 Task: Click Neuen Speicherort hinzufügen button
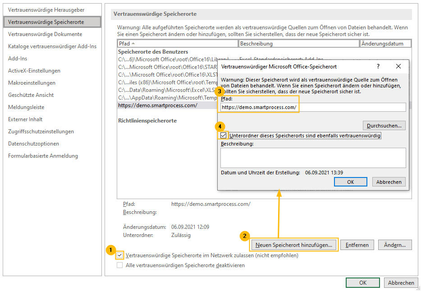tap(294, 245)
